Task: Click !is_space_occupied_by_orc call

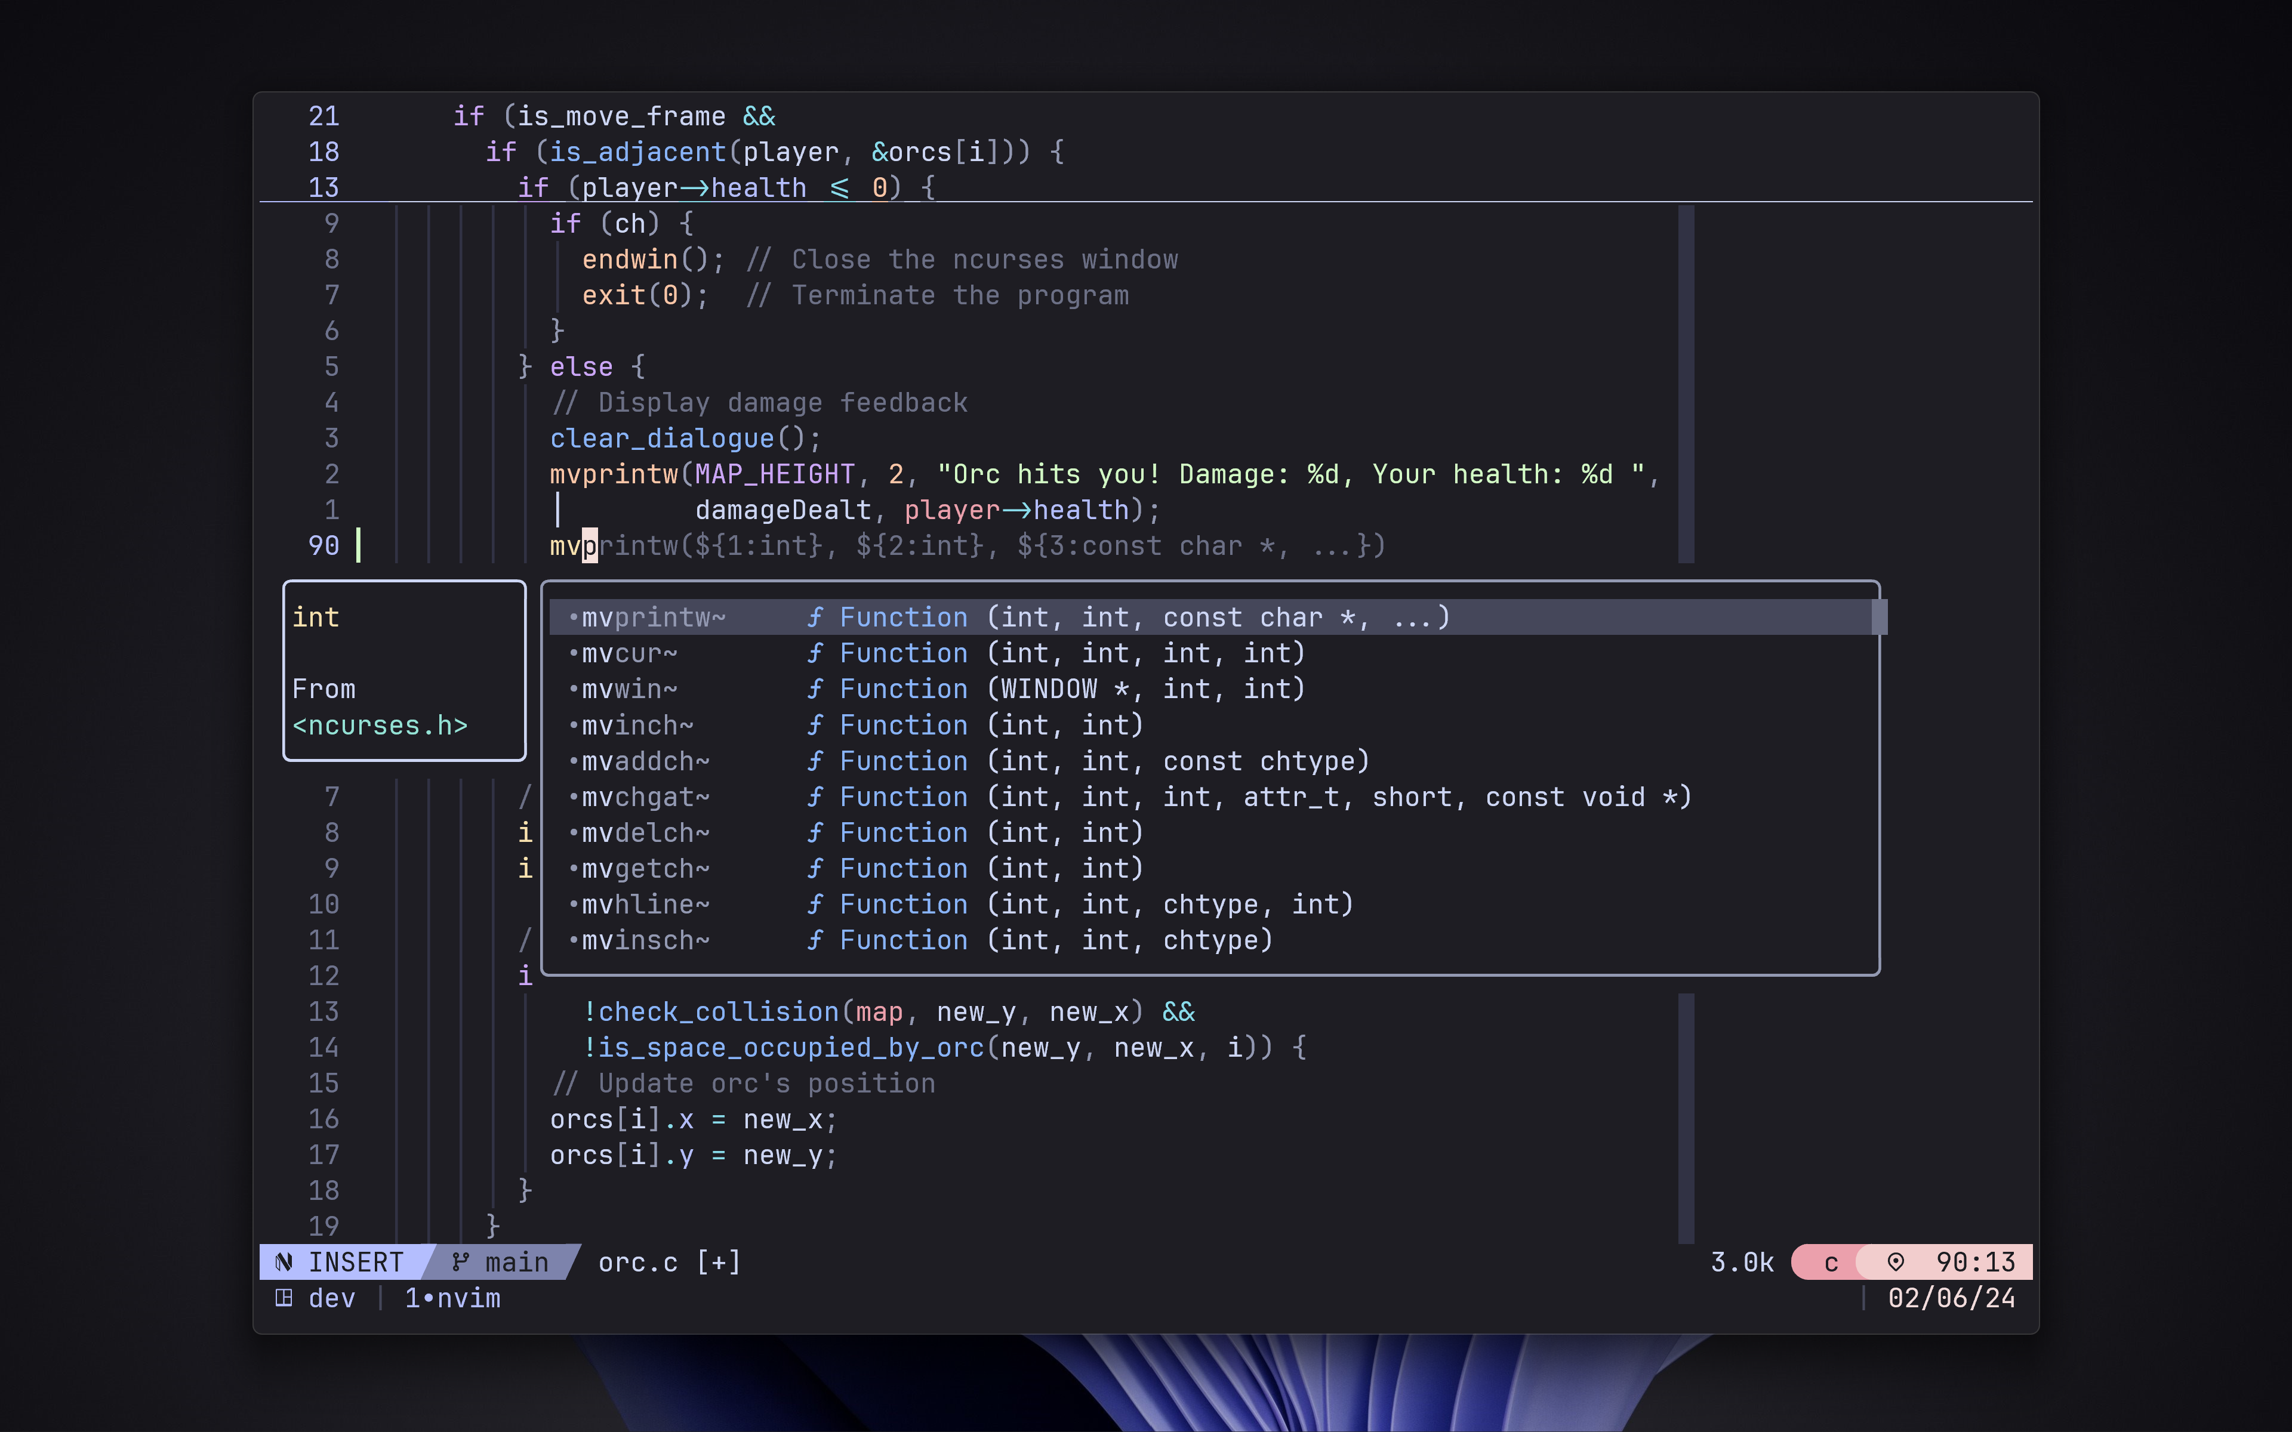Action: tap(944, 1048)
